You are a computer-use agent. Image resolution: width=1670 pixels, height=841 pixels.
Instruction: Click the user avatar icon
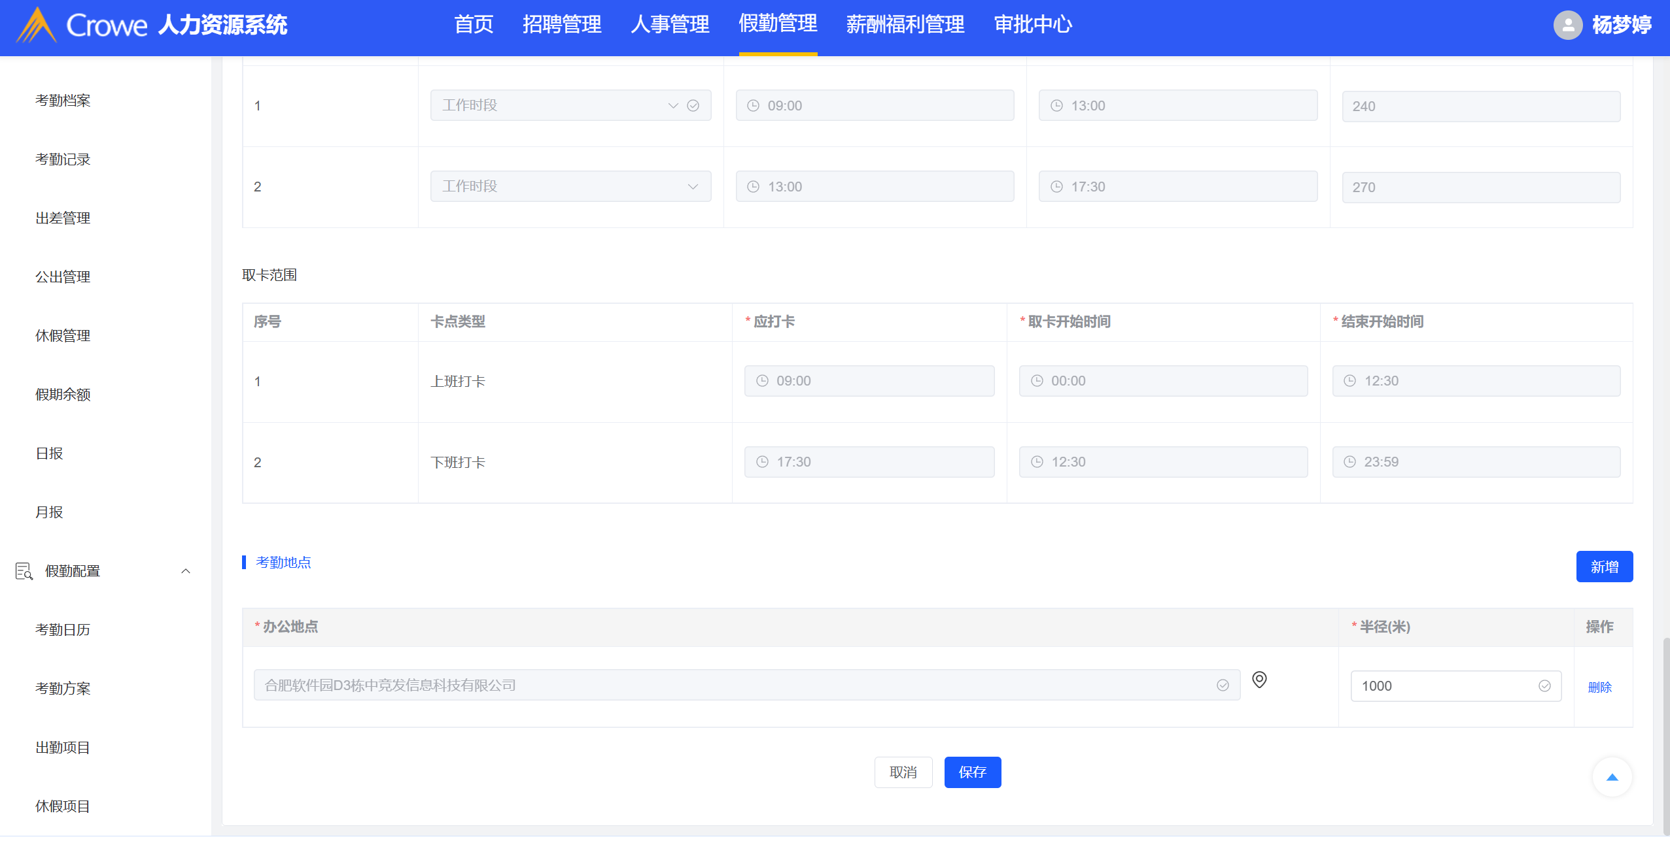coord(1567,25)
